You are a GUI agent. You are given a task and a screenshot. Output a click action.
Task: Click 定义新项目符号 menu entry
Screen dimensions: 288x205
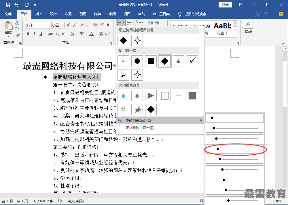click(141, 128)
